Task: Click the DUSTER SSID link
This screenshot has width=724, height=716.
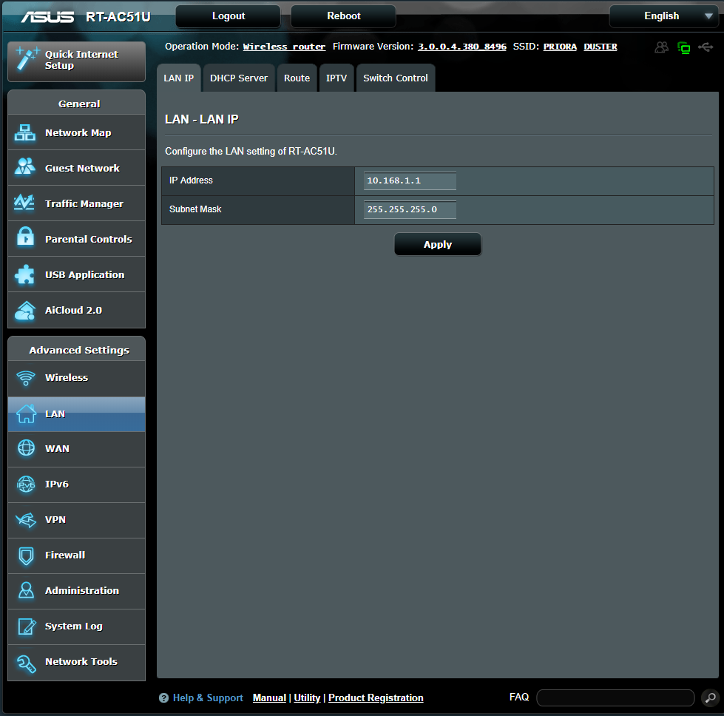Action: 600,47
